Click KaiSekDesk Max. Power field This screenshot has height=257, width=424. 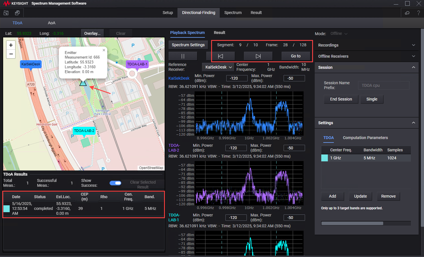pyautogui.click(x=294, y=79)
